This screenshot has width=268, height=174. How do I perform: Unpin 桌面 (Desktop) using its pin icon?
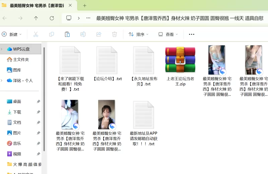point(39,101)
